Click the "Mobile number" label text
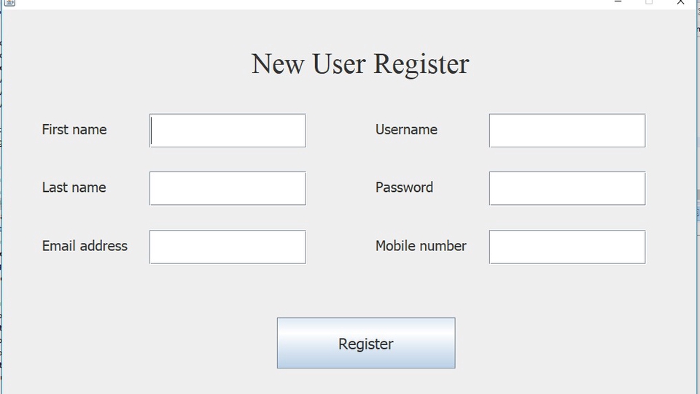Screen dimensions: 700x394 (421, 246)
